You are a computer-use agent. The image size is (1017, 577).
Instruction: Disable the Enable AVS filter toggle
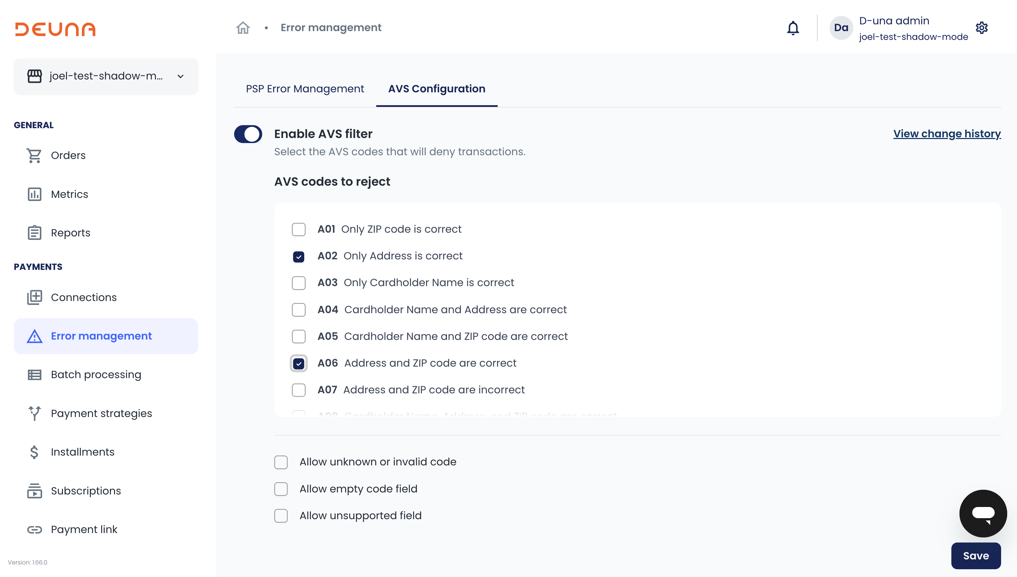tap(248, 134)
